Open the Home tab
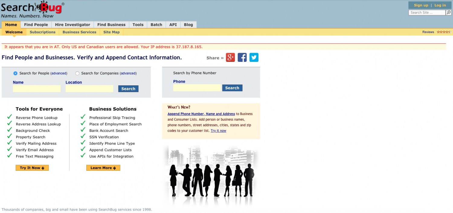Screen dimensions: 453x213 11,25
